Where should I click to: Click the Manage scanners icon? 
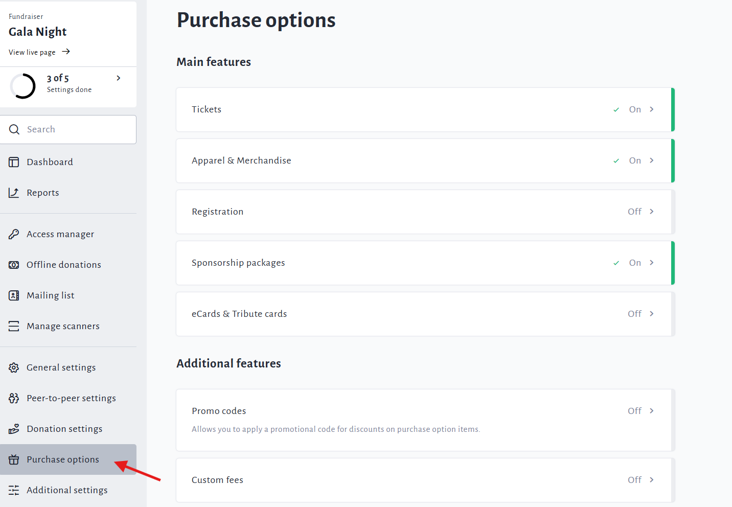14,326
